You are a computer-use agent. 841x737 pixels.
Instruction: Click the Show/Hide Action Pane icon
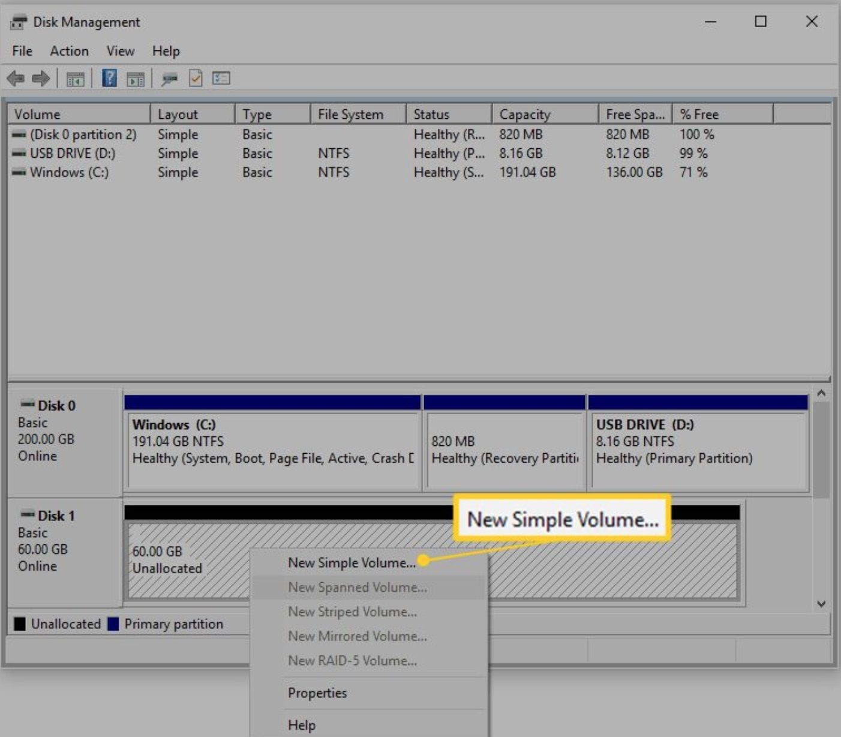(x=136, y=79)
